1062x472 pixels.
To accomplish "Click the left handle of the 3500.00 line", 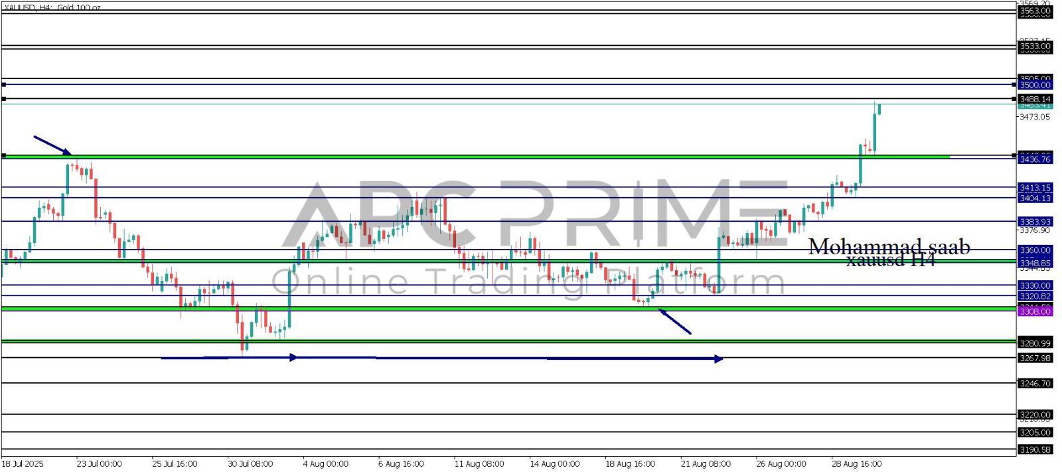I will click(4, 85).
